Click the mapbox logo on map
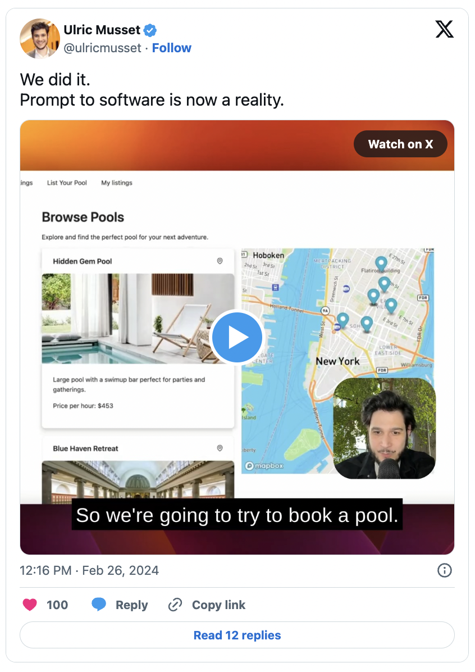The image size is (475, 672). [264, 466]
